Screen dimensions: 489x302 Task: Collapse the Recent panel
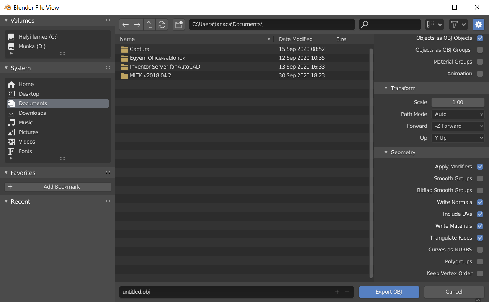pos(6,201)
